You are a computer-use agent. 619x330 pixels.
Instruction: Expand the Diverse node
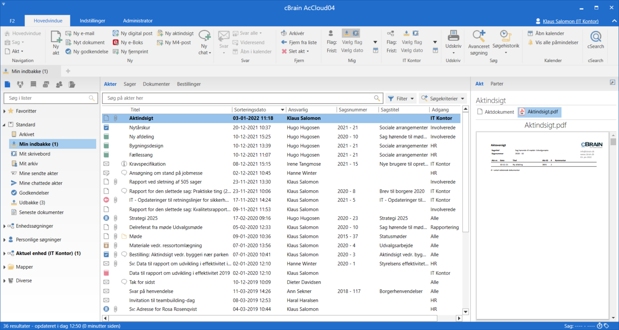(4, 280)
